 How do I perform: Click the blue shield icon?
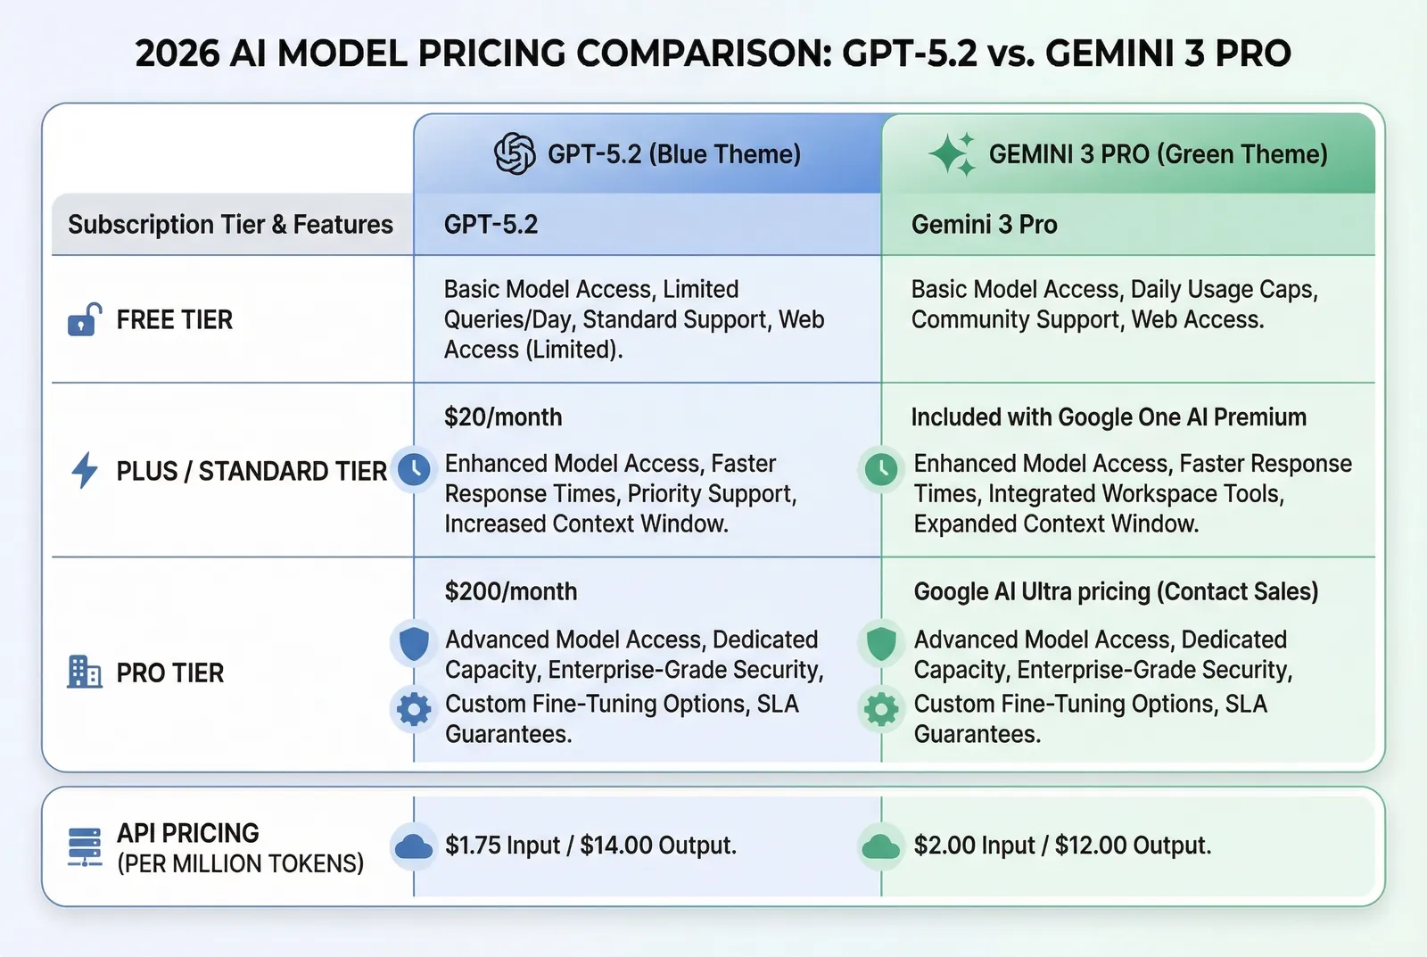pyautogui.click(x=414, y=643)
